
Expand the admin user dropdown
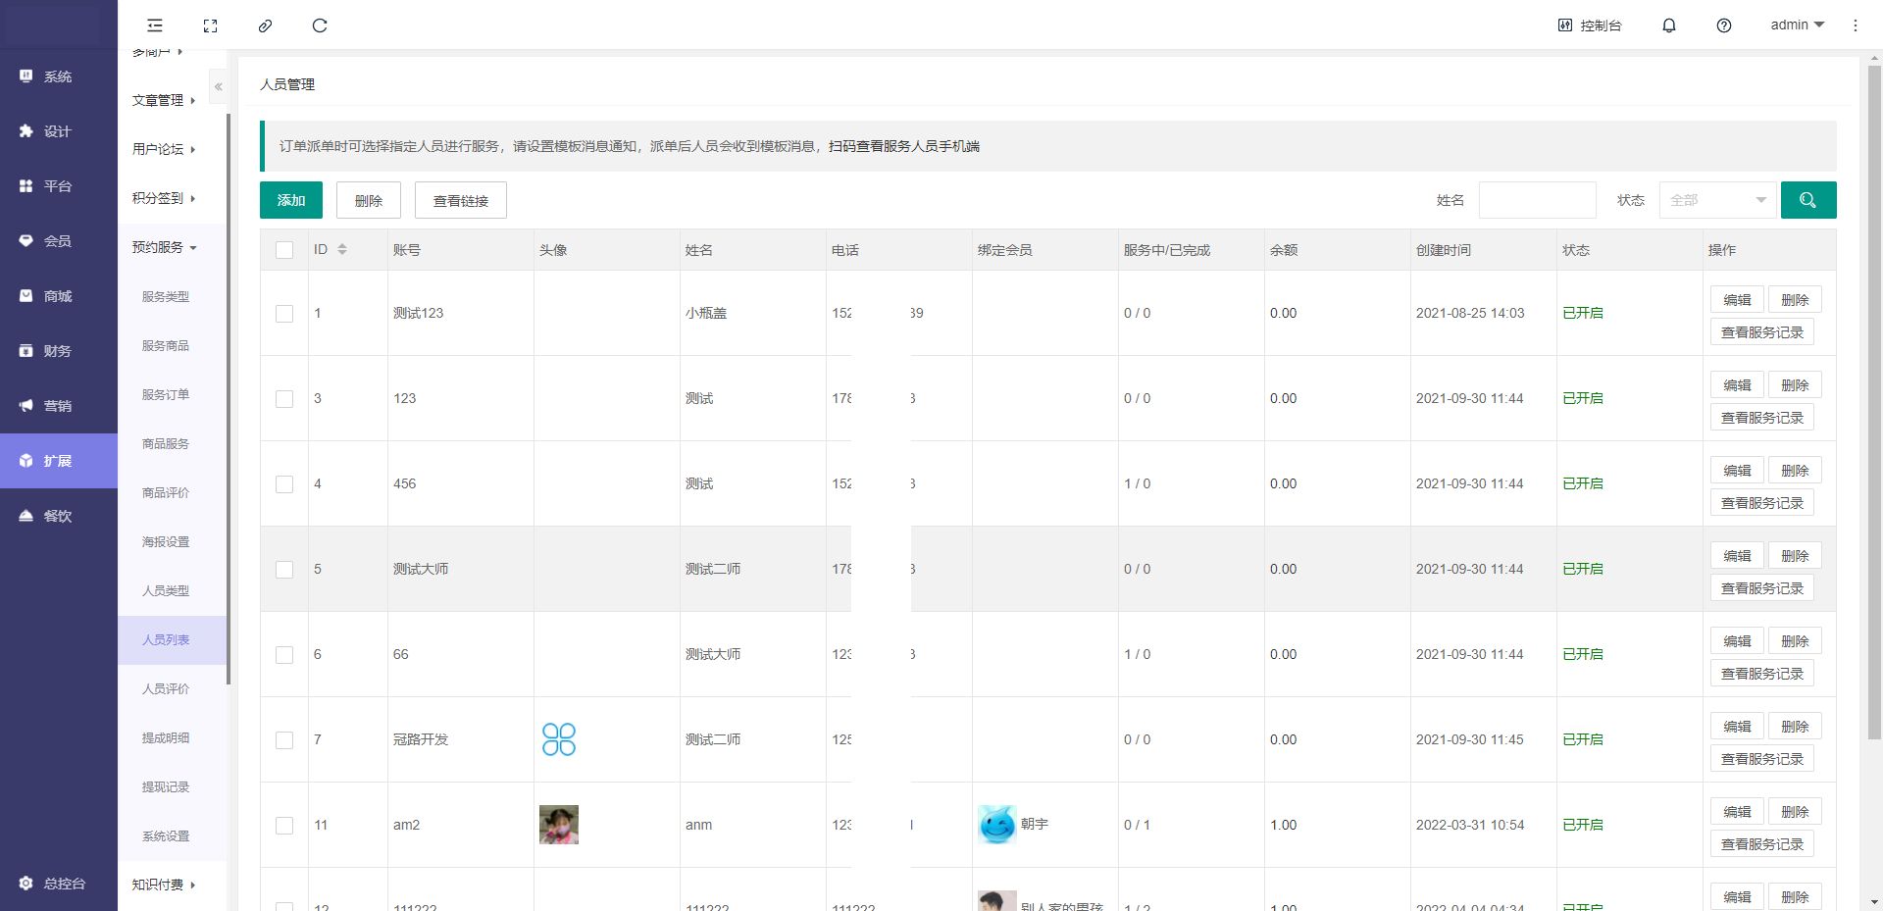pyautogui.click(x=1797, y=25)
